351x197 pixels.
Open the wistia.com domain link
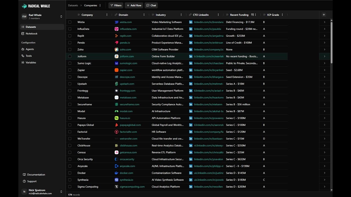(x=126, y=22)
